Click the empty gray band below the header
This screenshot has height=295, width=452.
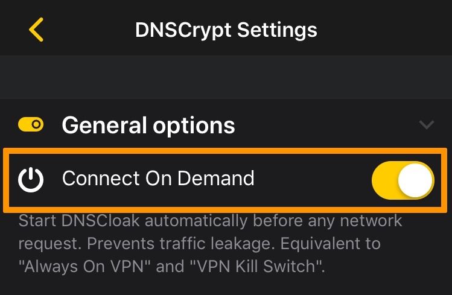pyautogui.click(x=226, y=77)
